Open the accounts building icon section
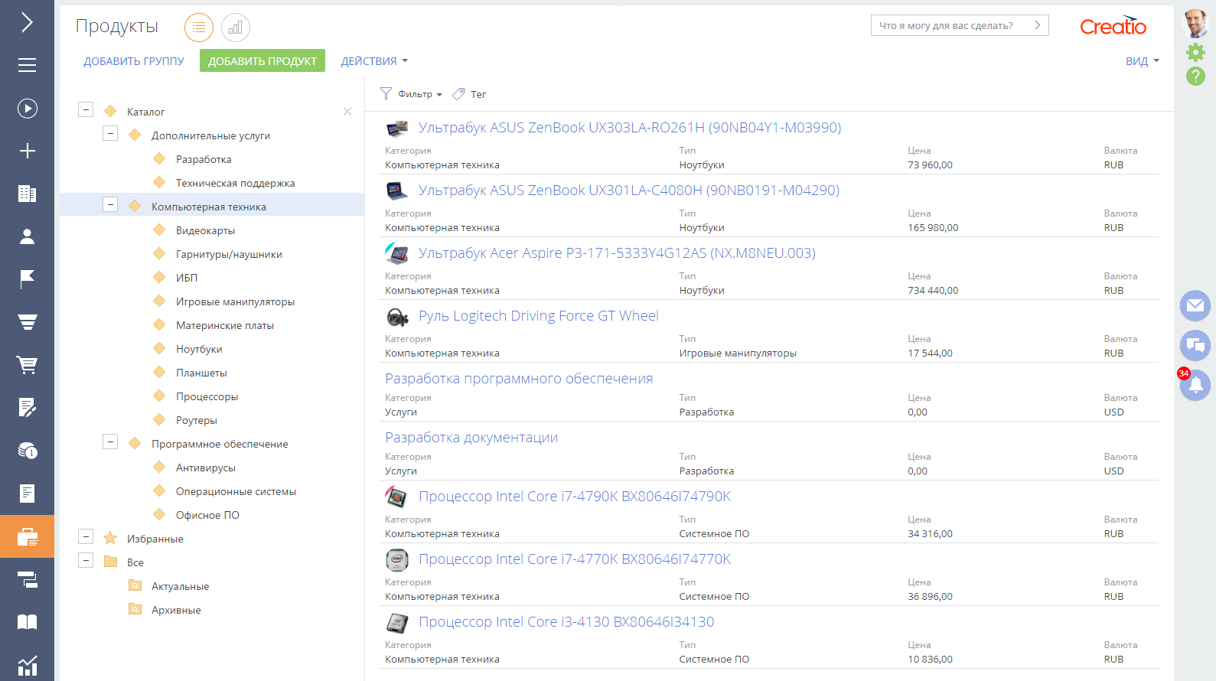Viewport: 1216px width, 681px height. coord(27,194)
